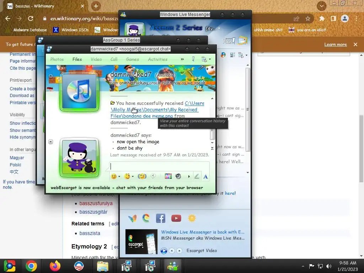
Task: Open status dropdown next to Assman 2 Series
Action: point(219,28)
